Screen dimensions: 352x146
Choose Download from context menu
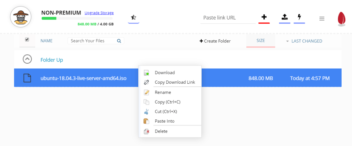pos(164,73)
